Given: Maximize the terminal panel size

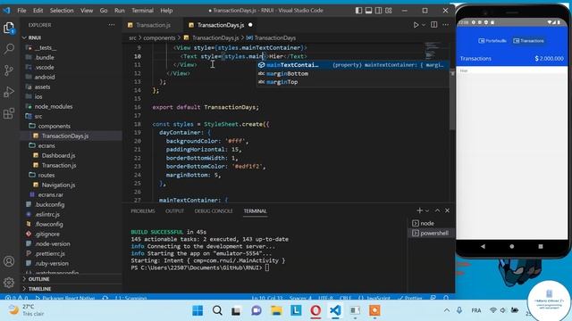Looking at the screenshot, I should (x=437, y=210).
